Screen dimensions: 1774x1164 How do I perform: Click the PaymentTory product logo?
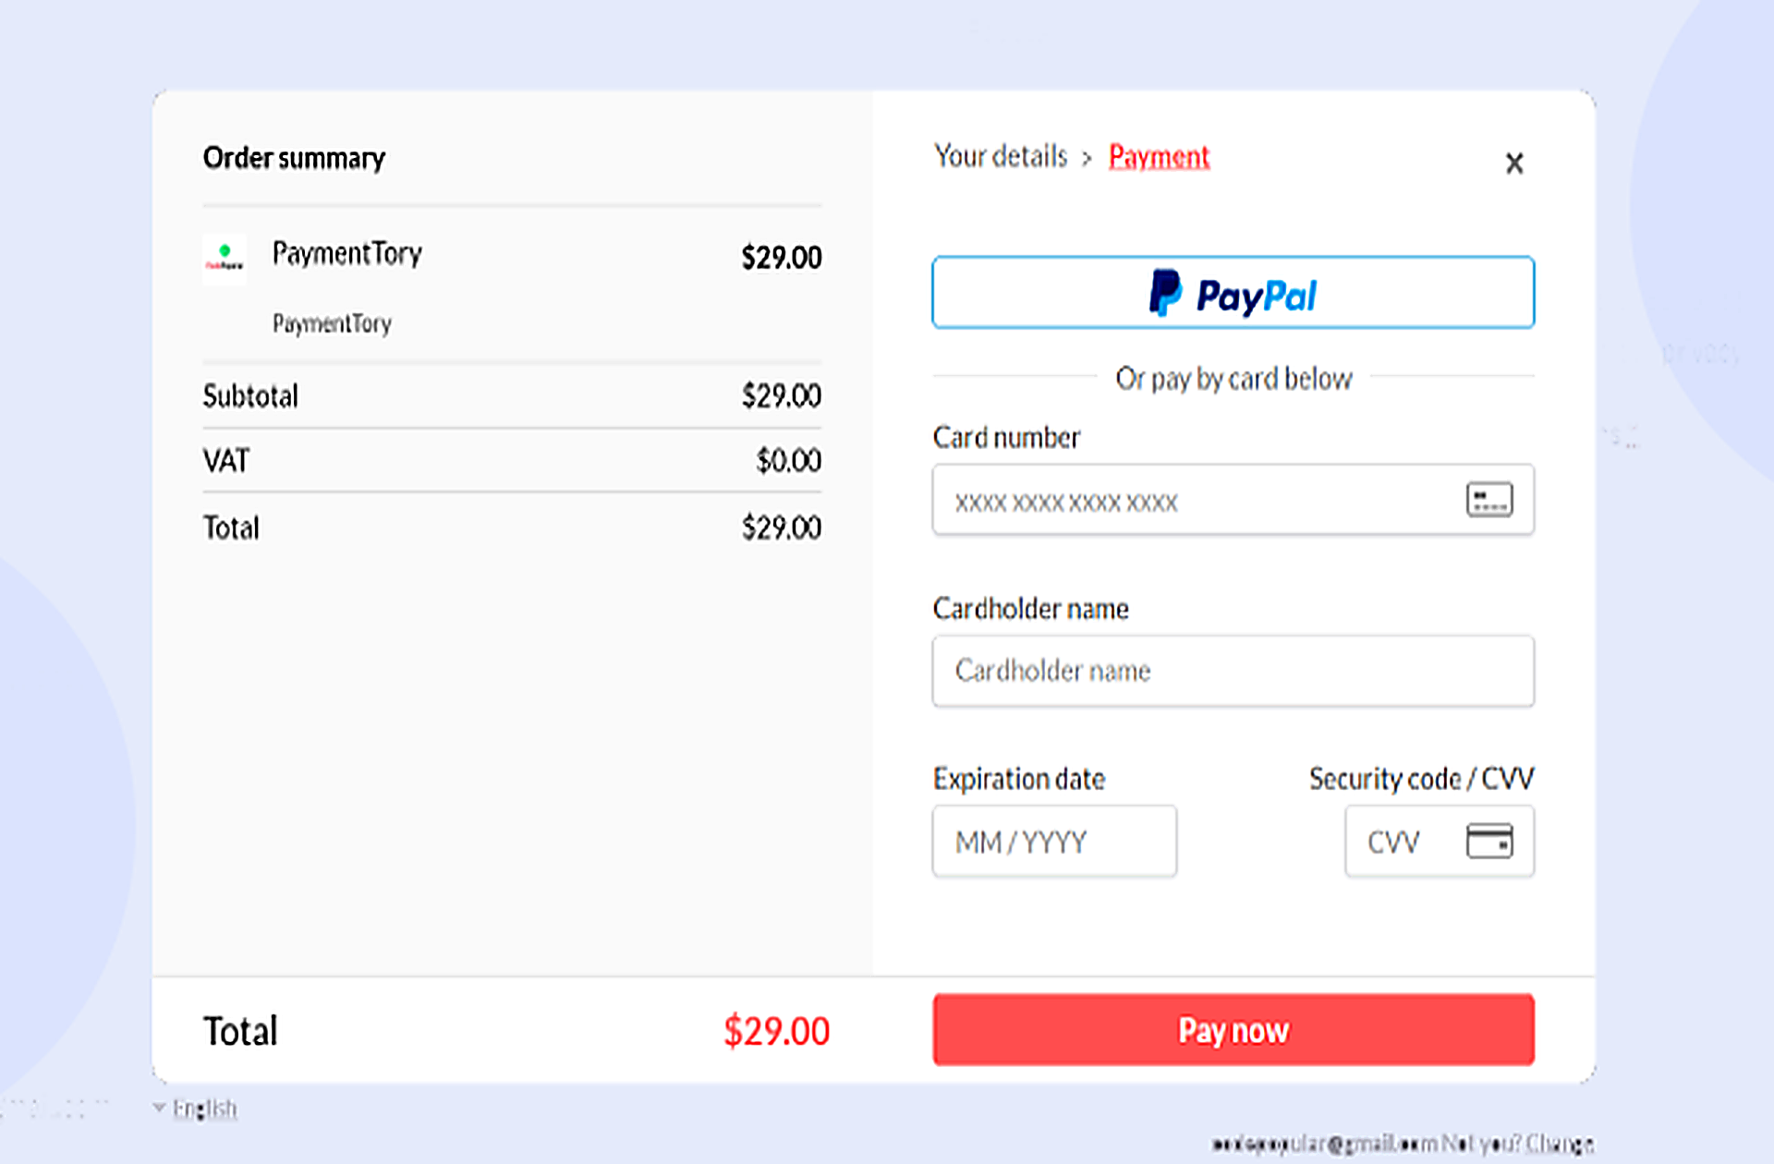coord(224,259)
